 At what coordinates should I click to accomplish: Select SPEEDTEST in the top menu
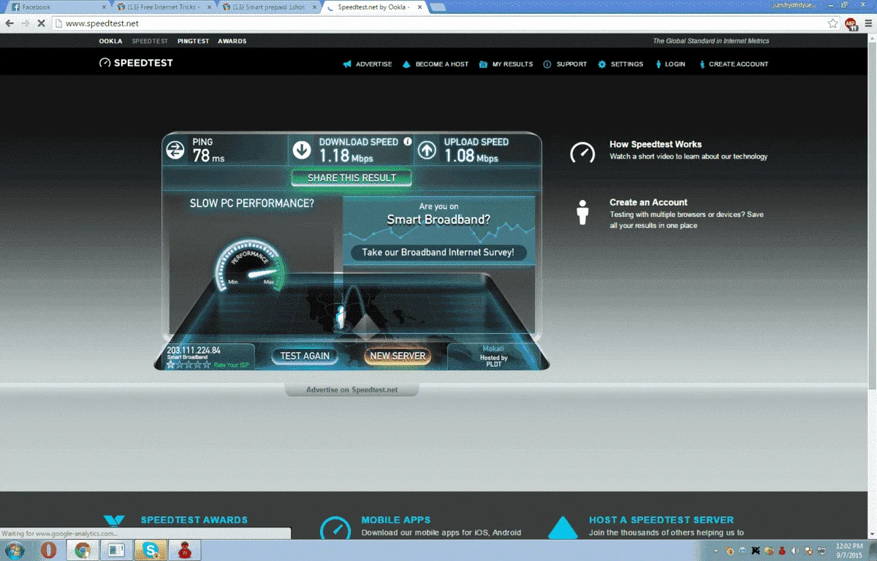[150, 41]
